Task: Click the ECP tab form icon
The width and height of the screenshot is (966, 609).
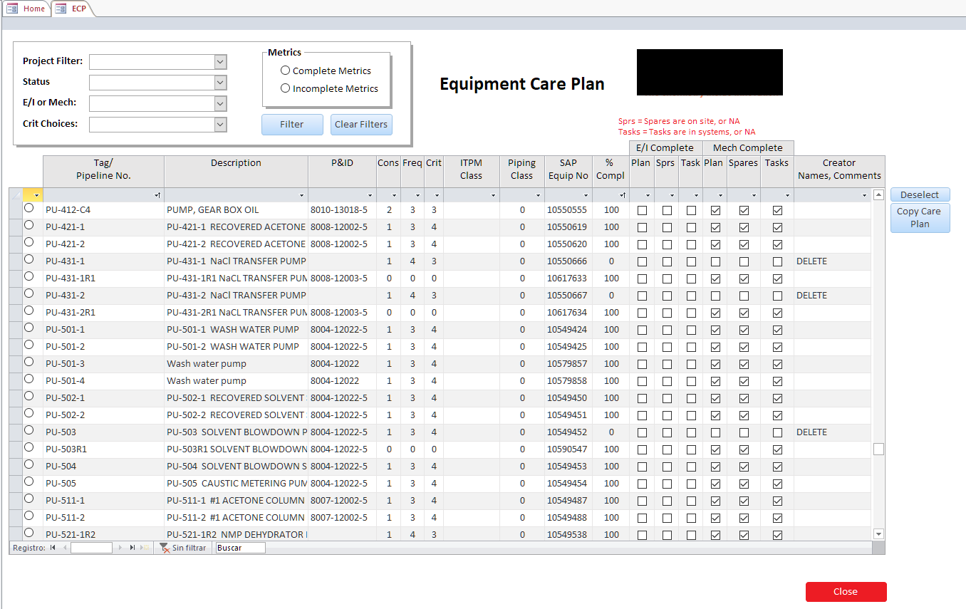Action: click(61, 9)
